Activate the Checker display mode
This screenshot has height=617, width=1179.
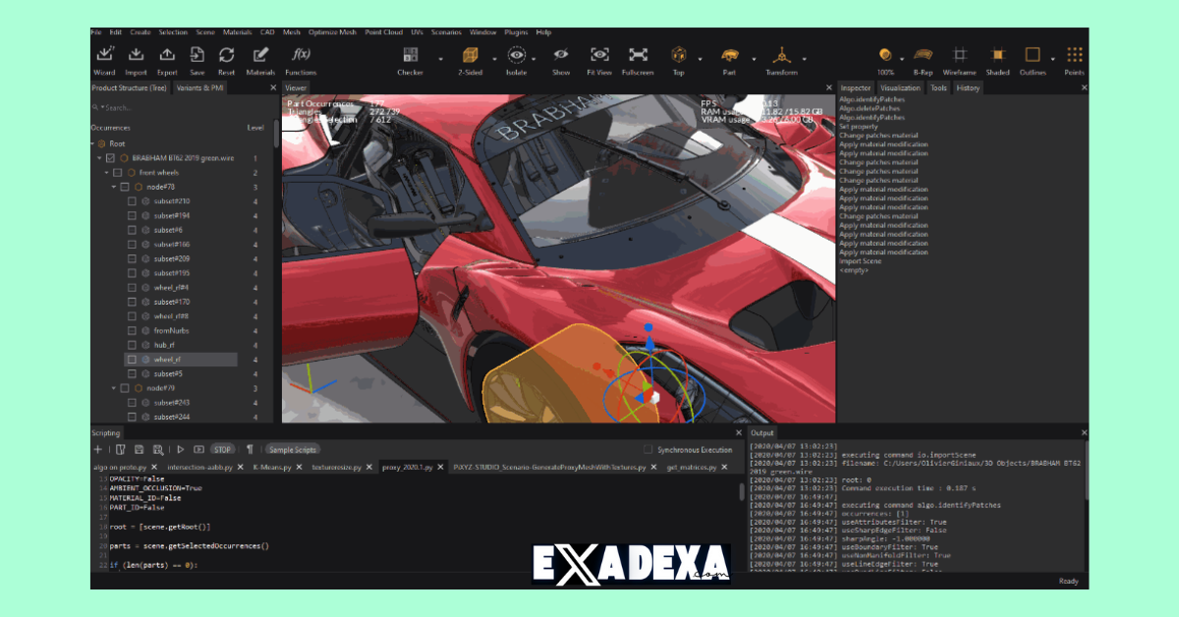coord(412,56)
